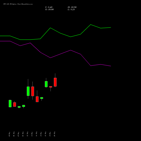Select the thin red candle above 19 May

(x=51, y=87)
